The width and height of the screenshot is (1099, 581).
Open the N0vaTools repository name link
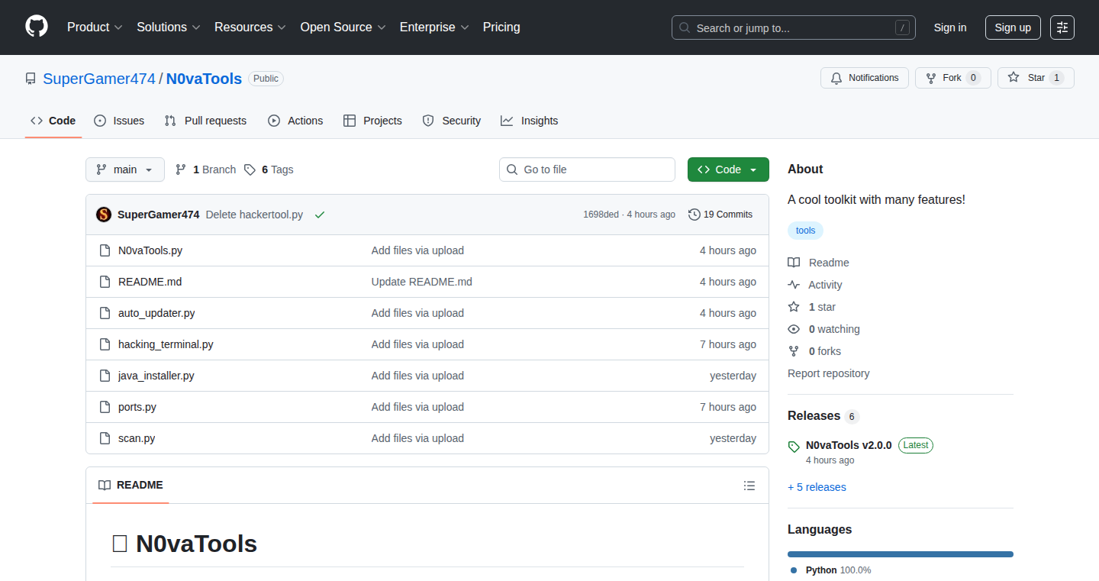click(x=204, y=79)
